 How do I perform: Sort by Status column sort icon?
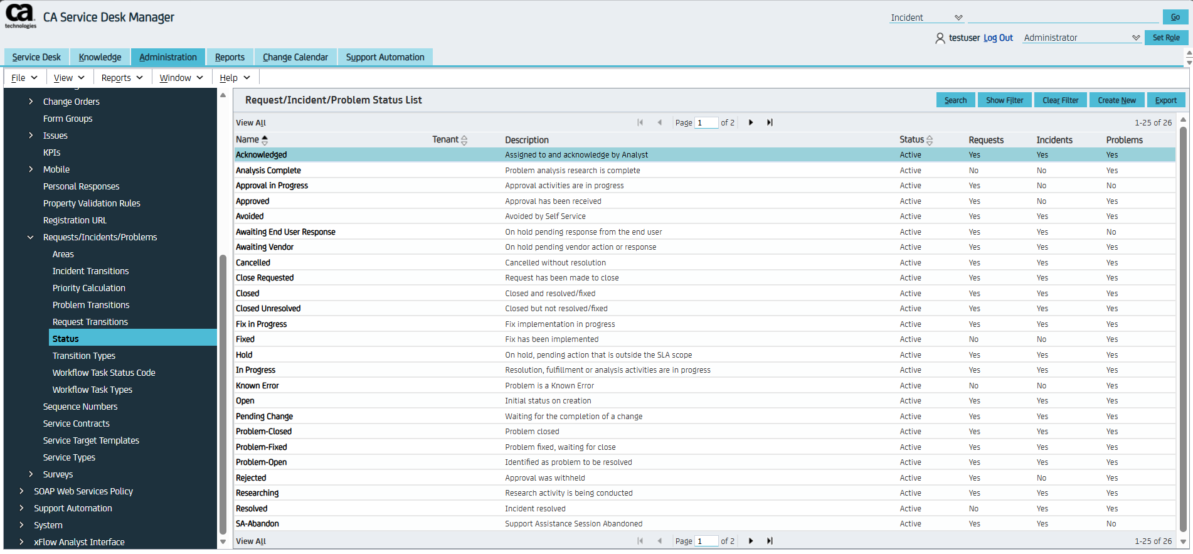pyautogui.click(x=930, y=140)
